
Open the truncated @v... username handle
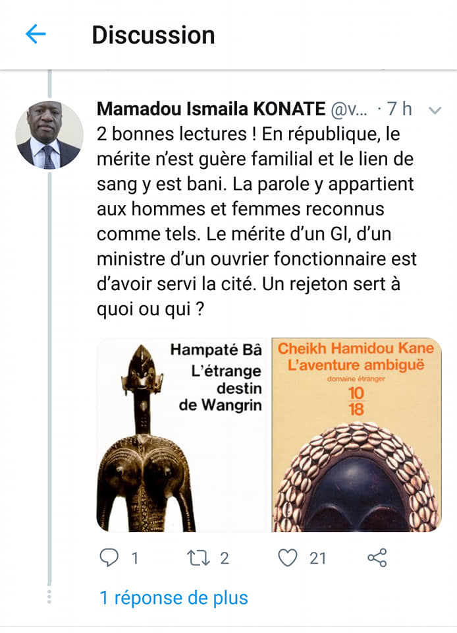click(349, 109)
